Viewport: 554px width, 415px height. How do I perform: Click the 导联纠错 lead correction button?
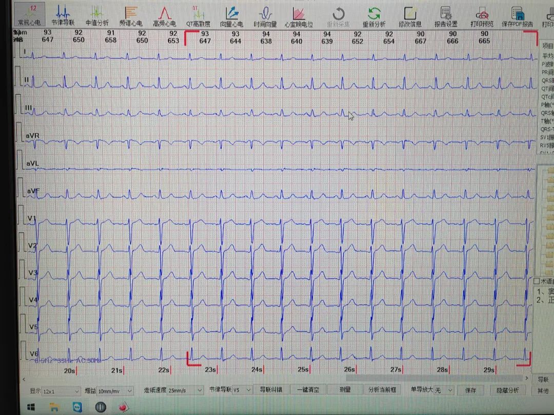pyautogui.click(x=271, y=389)
